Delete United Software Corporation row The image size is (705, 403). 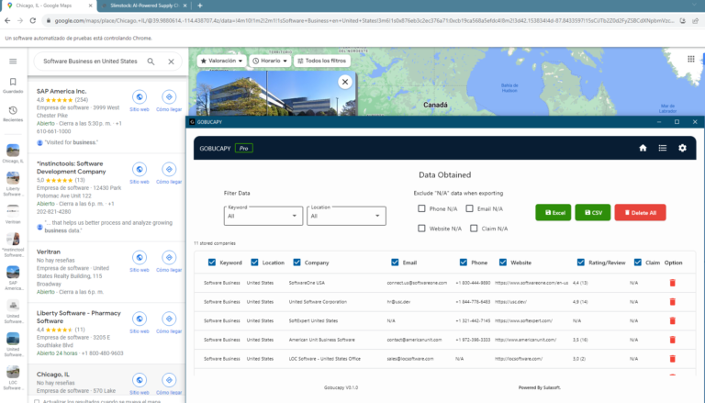(673, 302)
